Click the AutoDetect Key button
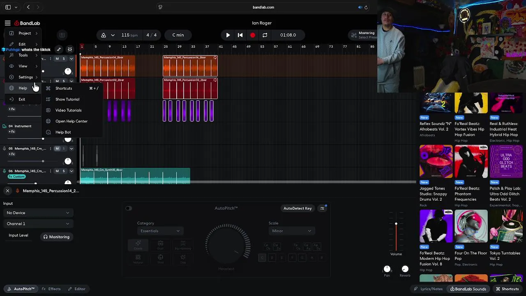 [298, 208]
